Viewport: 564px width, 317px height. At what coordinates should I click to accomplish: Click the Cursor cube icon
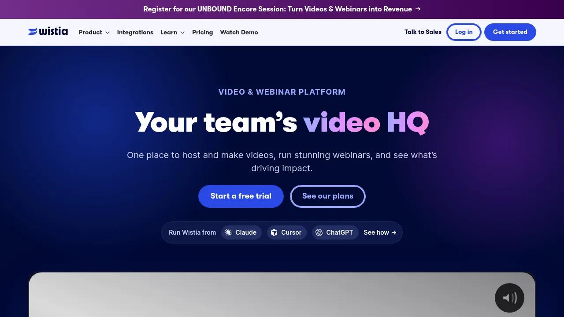(x=274, y=232)
